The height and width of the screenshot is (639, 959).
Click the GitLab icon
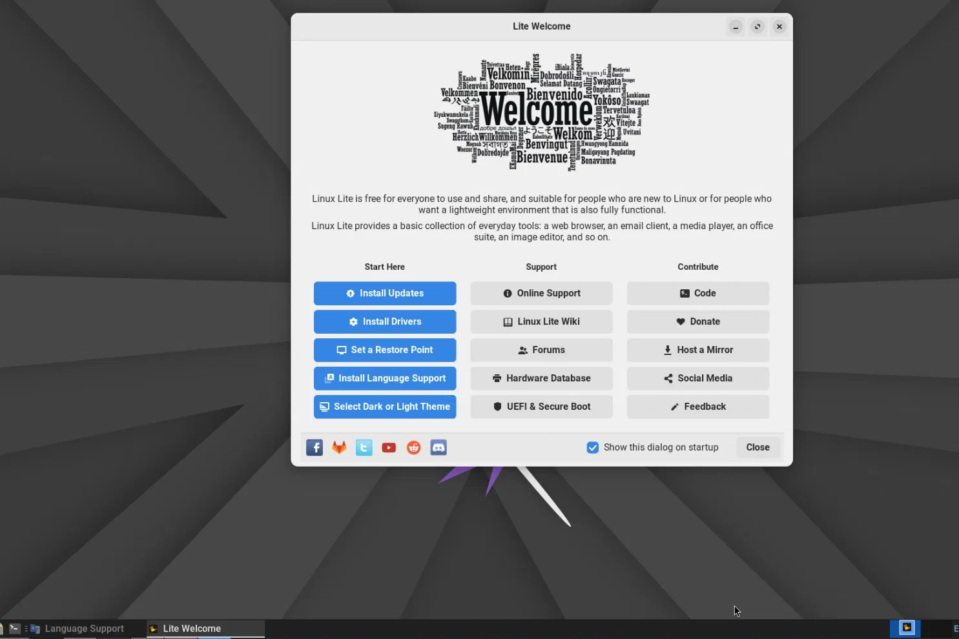point(339,447)
